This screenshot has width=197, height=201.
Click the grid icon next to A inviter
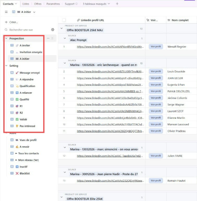point(12,45)
